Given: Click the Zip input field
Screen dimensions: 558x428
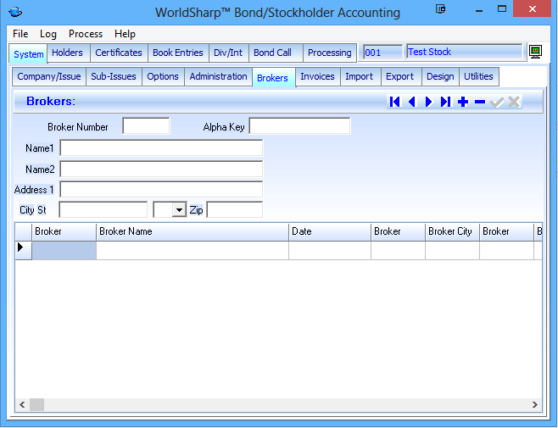Looking at the screenshot, I should [234, 210].
